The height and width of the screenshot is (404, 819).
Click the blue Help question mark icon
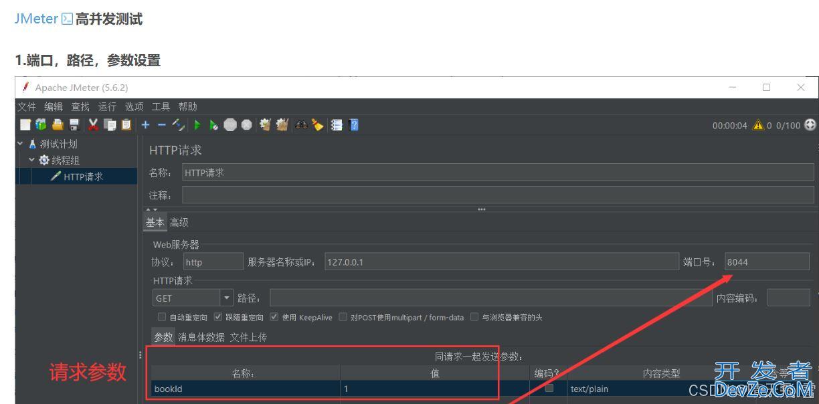[x=353, y=125]
